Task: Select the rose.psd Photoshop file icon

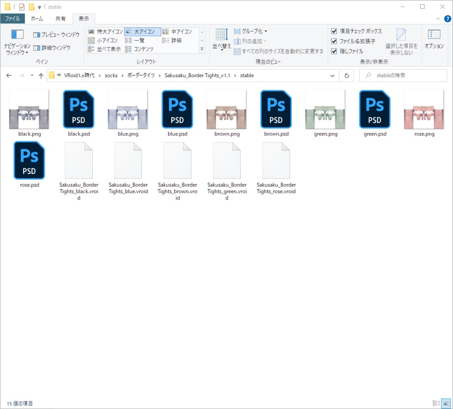Action: (x=29, y=160)
